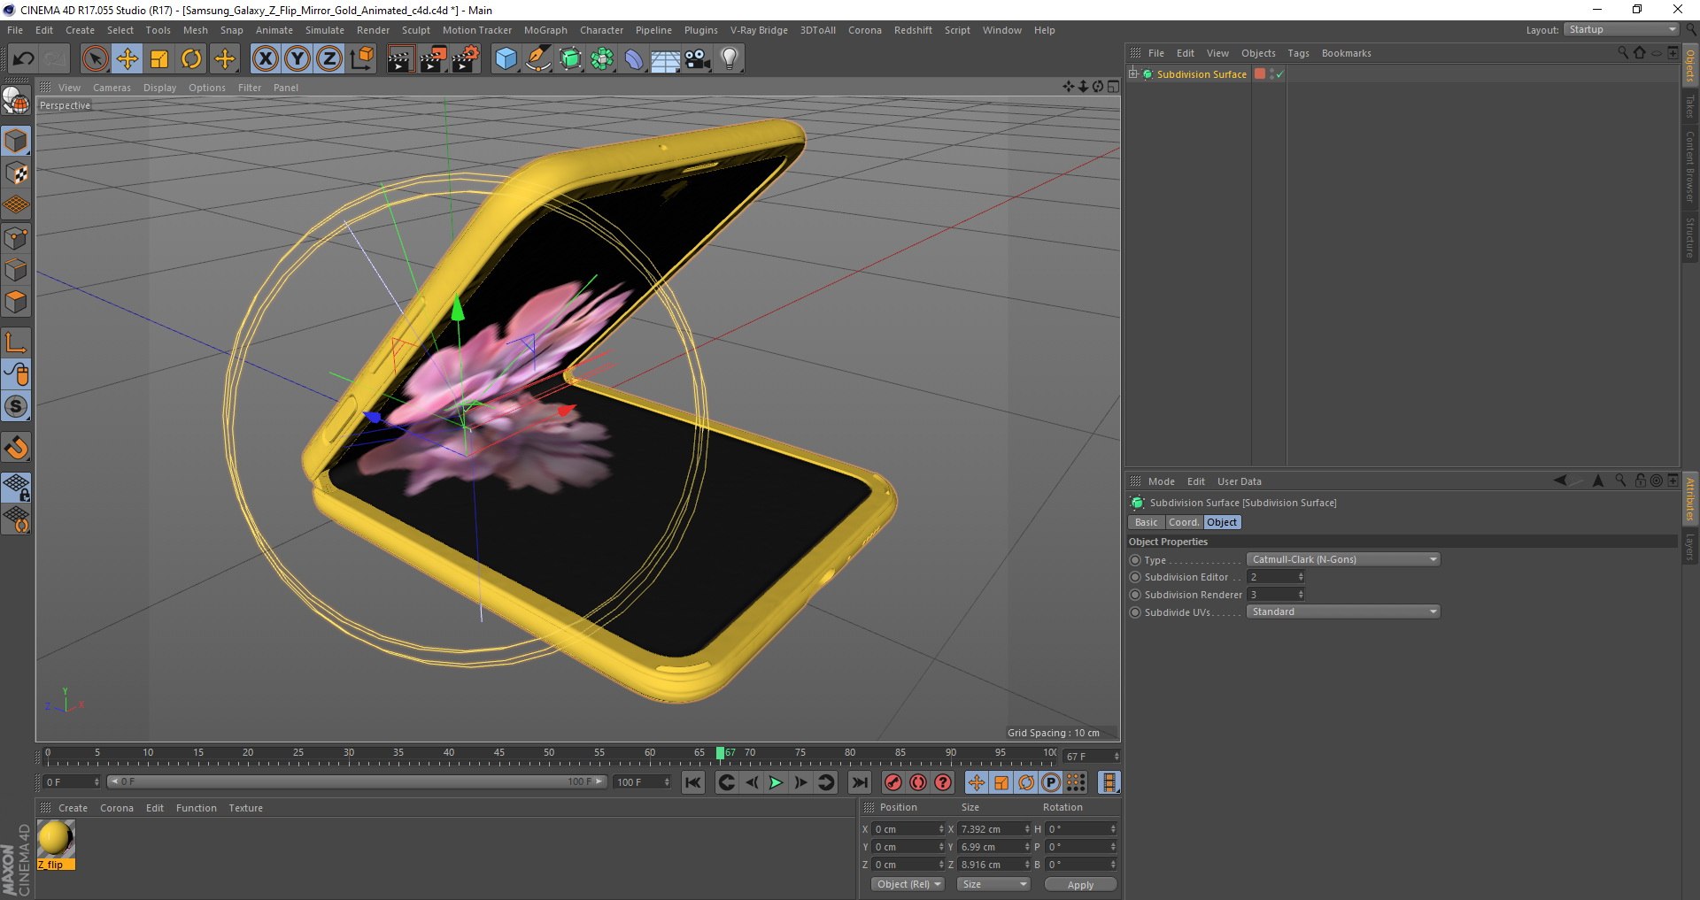This screenshot has height=900, width=1700.
Task: Click the Coordinate System icon
Action: (x=361, y=59)
